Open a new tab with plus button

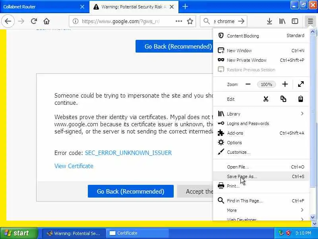point(185,6)
